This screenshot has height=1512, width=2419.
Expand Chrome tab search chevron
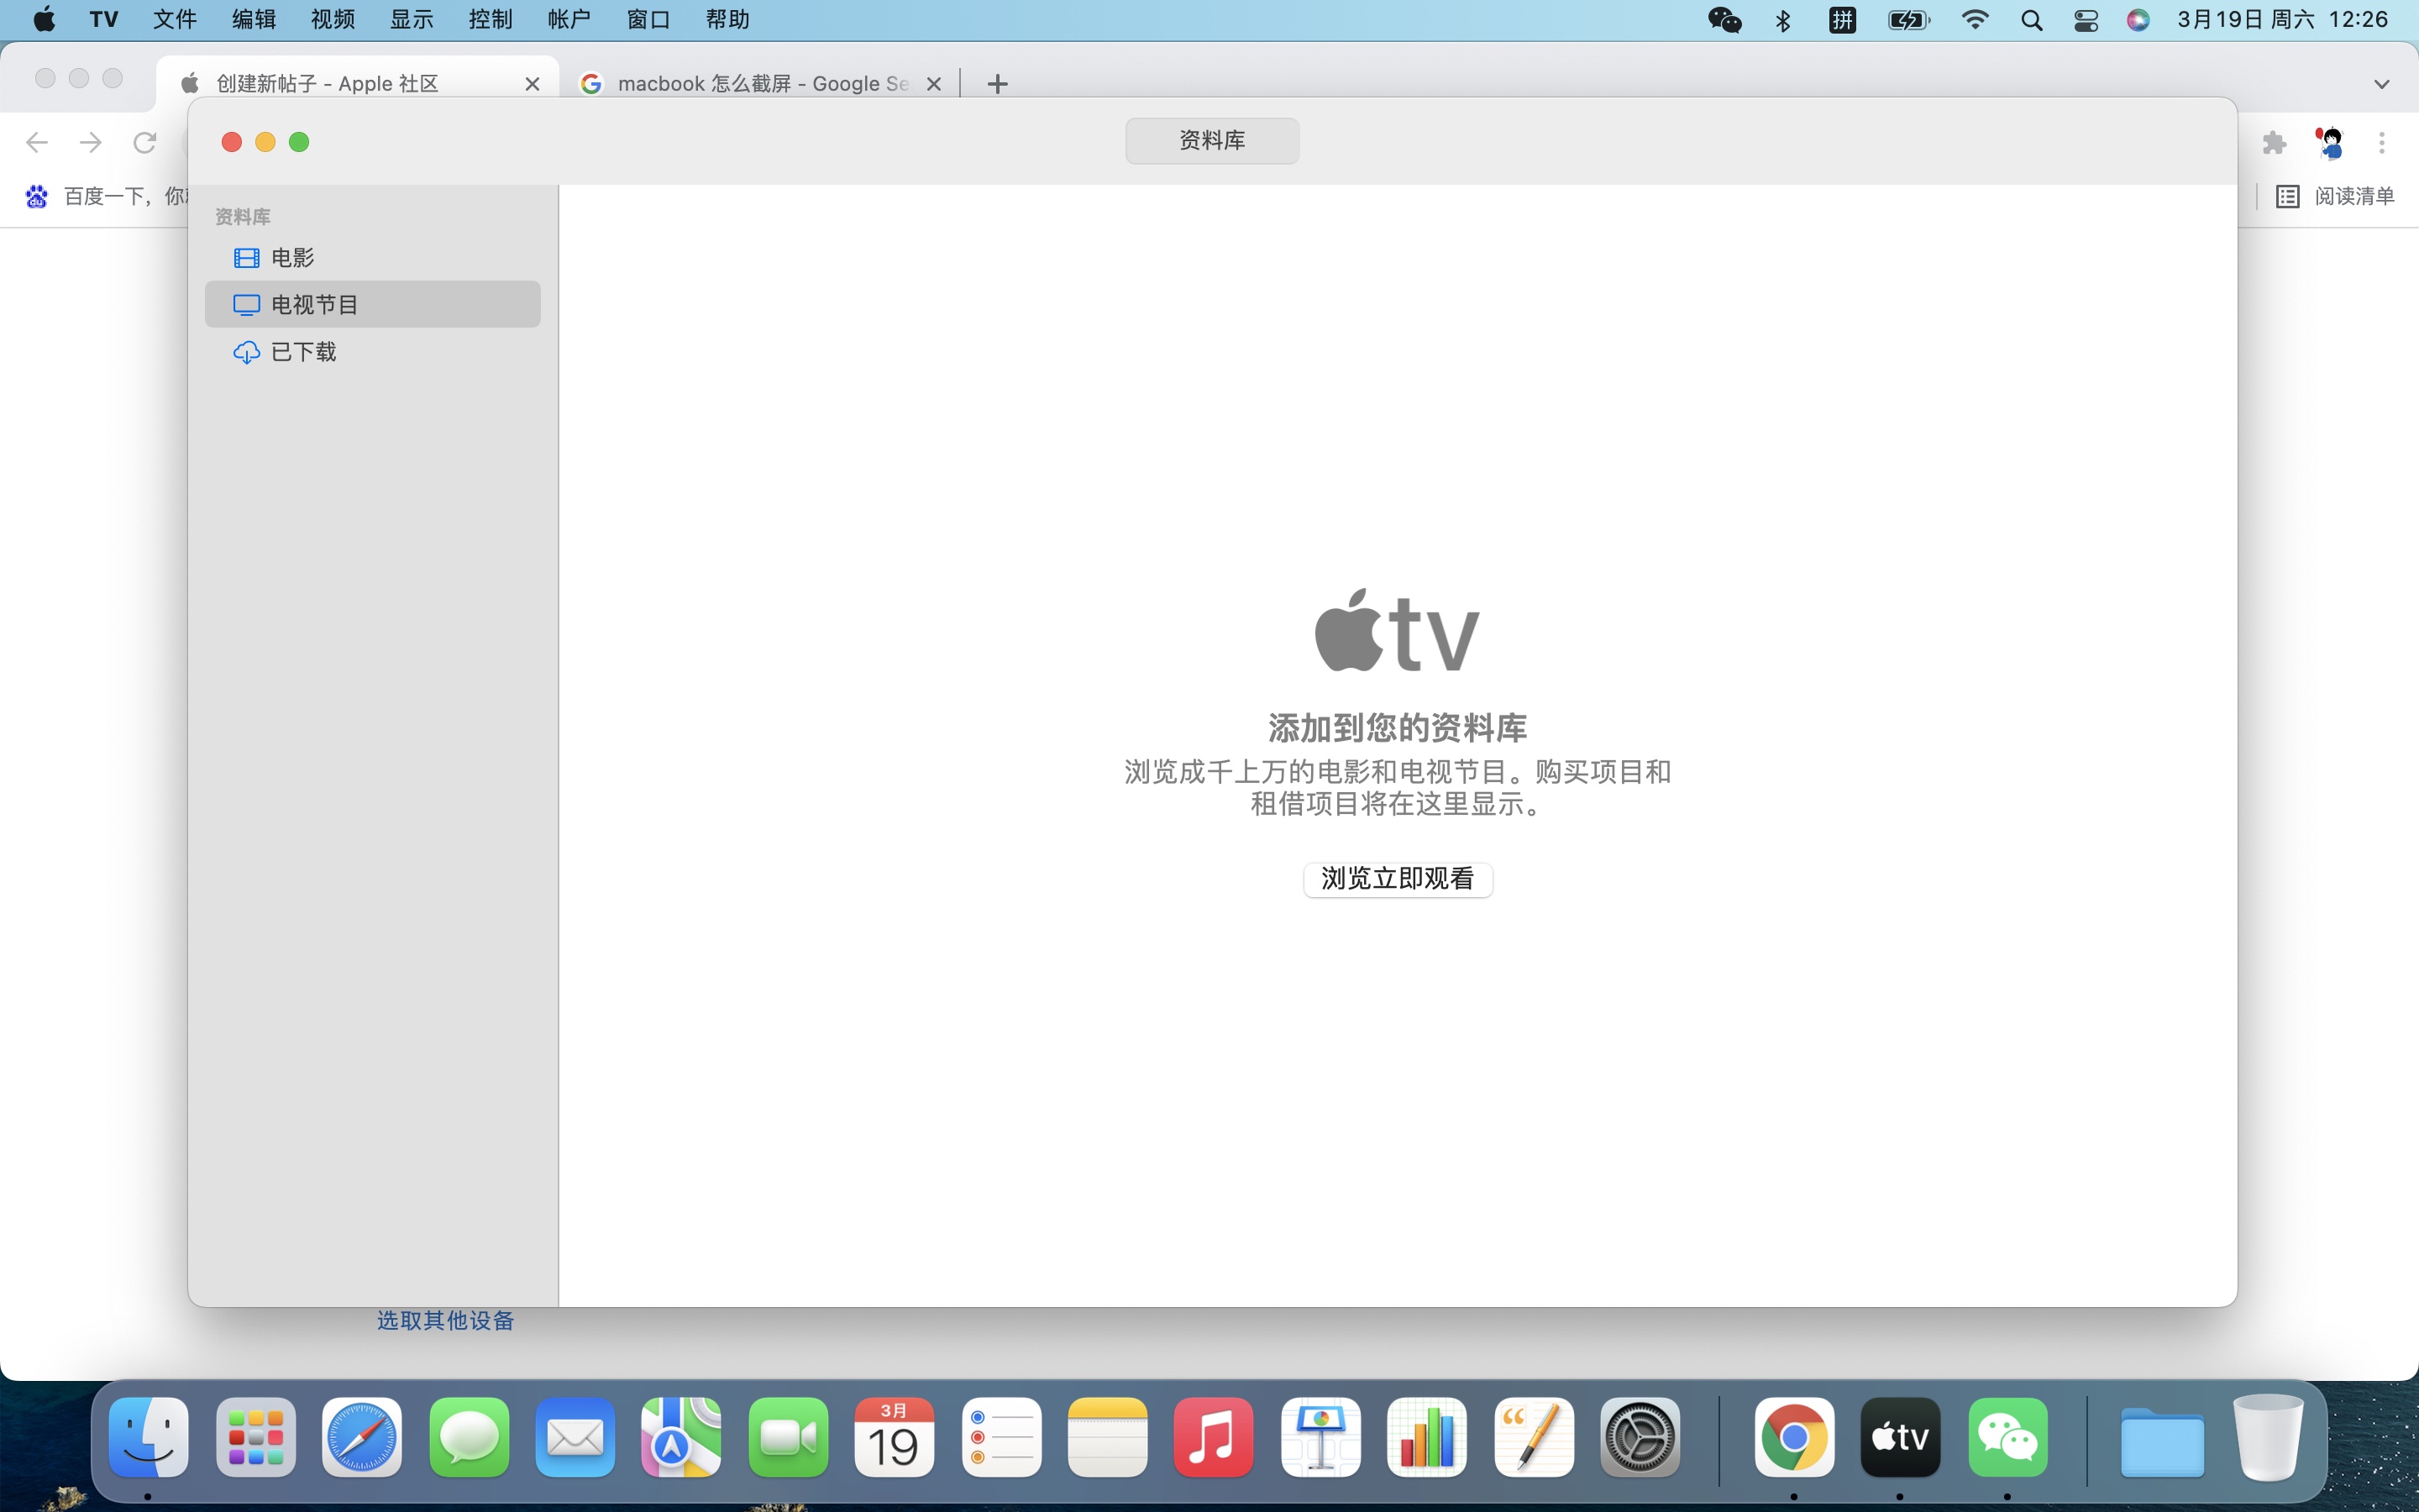coord(2381,84)
